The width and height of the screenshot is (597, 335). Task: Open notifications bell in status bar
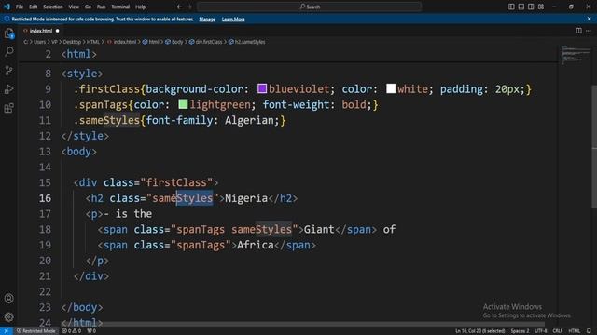click(589, 331)
